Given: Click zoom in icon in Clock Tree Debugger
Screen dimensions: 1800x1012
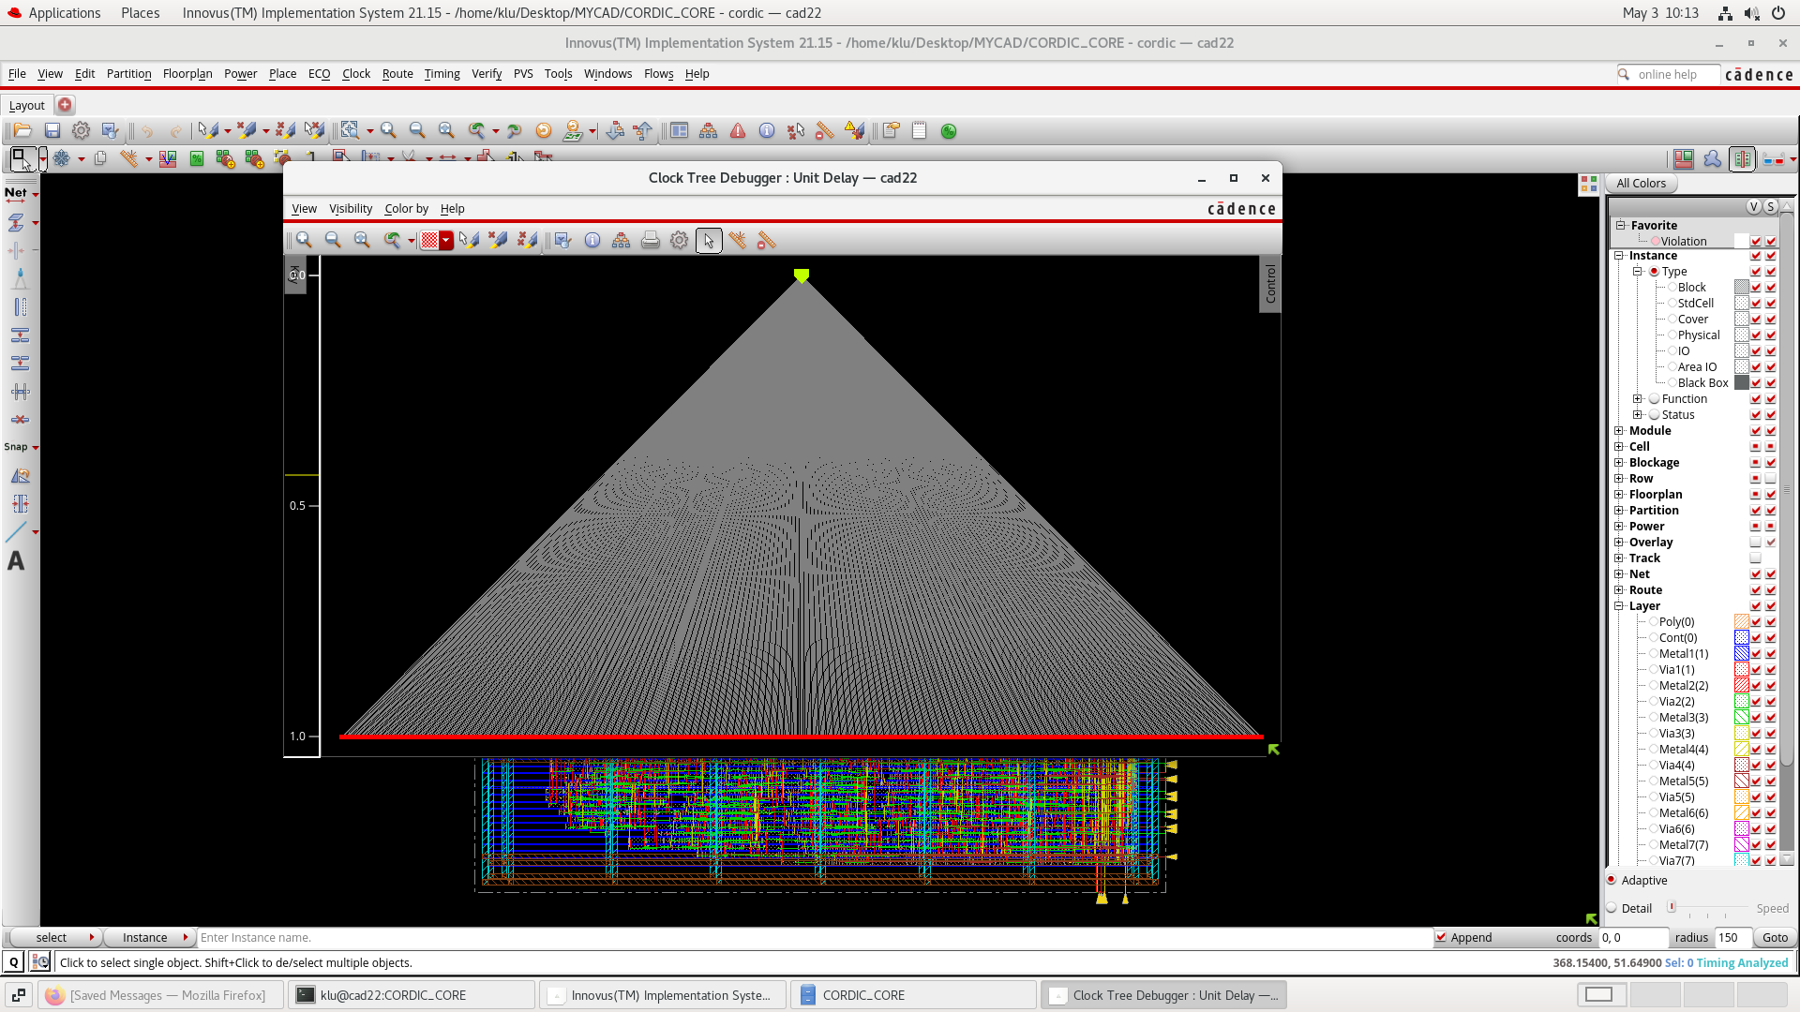Looking at the screenshot, I should pyautogui.click(x=304, y=241).
